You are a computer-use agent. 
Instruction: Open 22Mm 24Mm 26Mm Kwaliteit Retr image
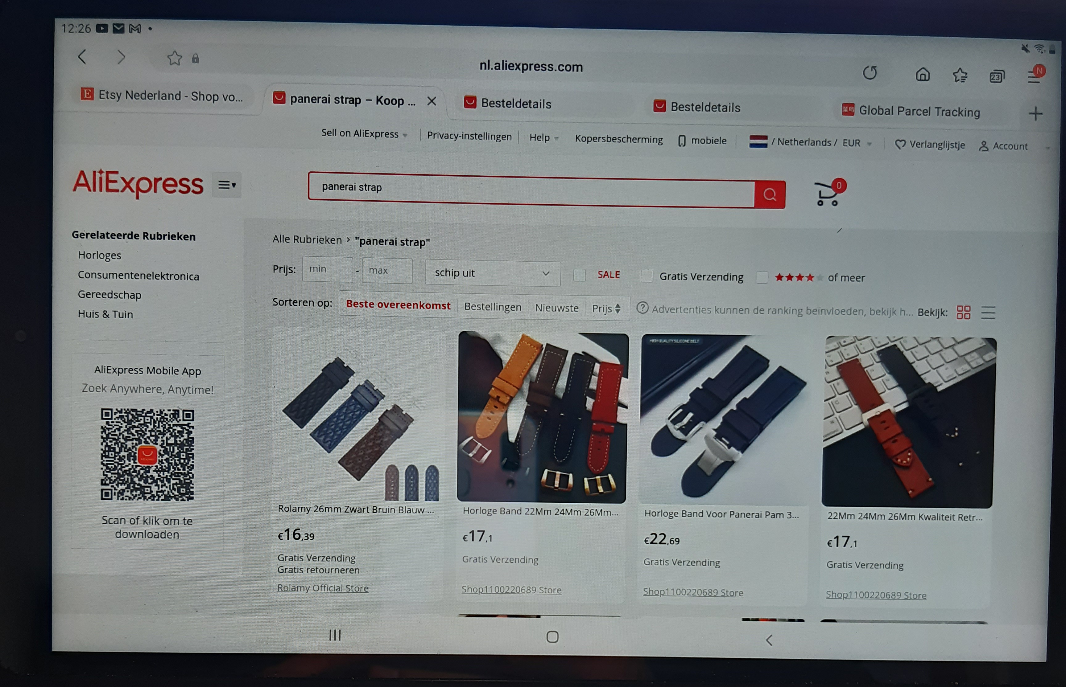tap(909, 422)
